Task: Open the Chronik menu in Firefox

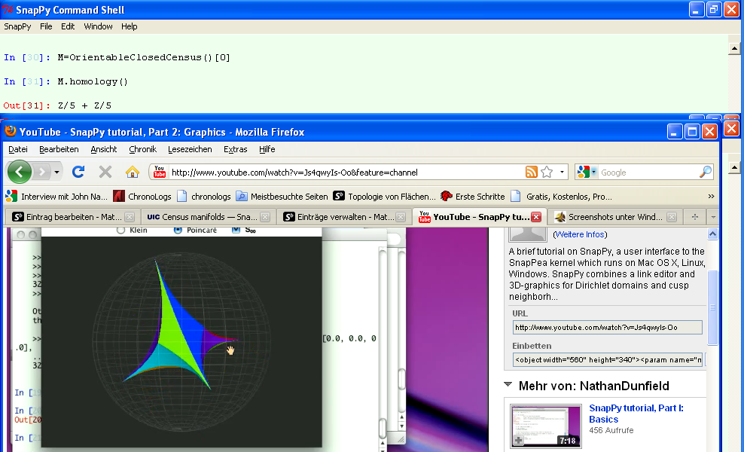Action: coord(142,149)
